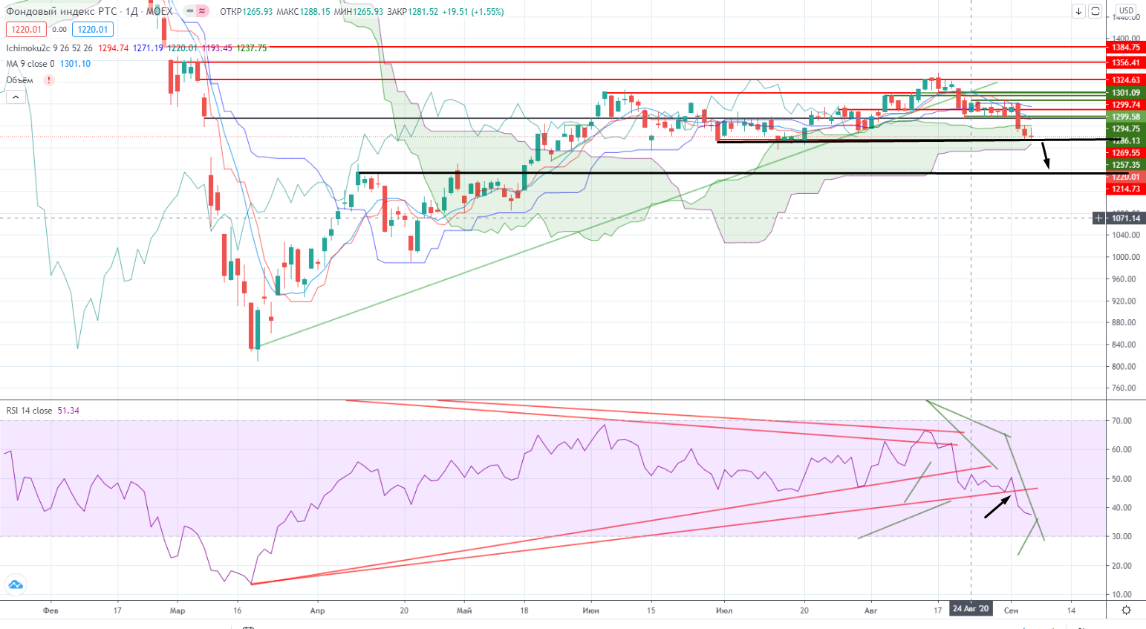Click the pink approximate-equals symbol status icon
1146x629 pixels.
click(202, 11)
